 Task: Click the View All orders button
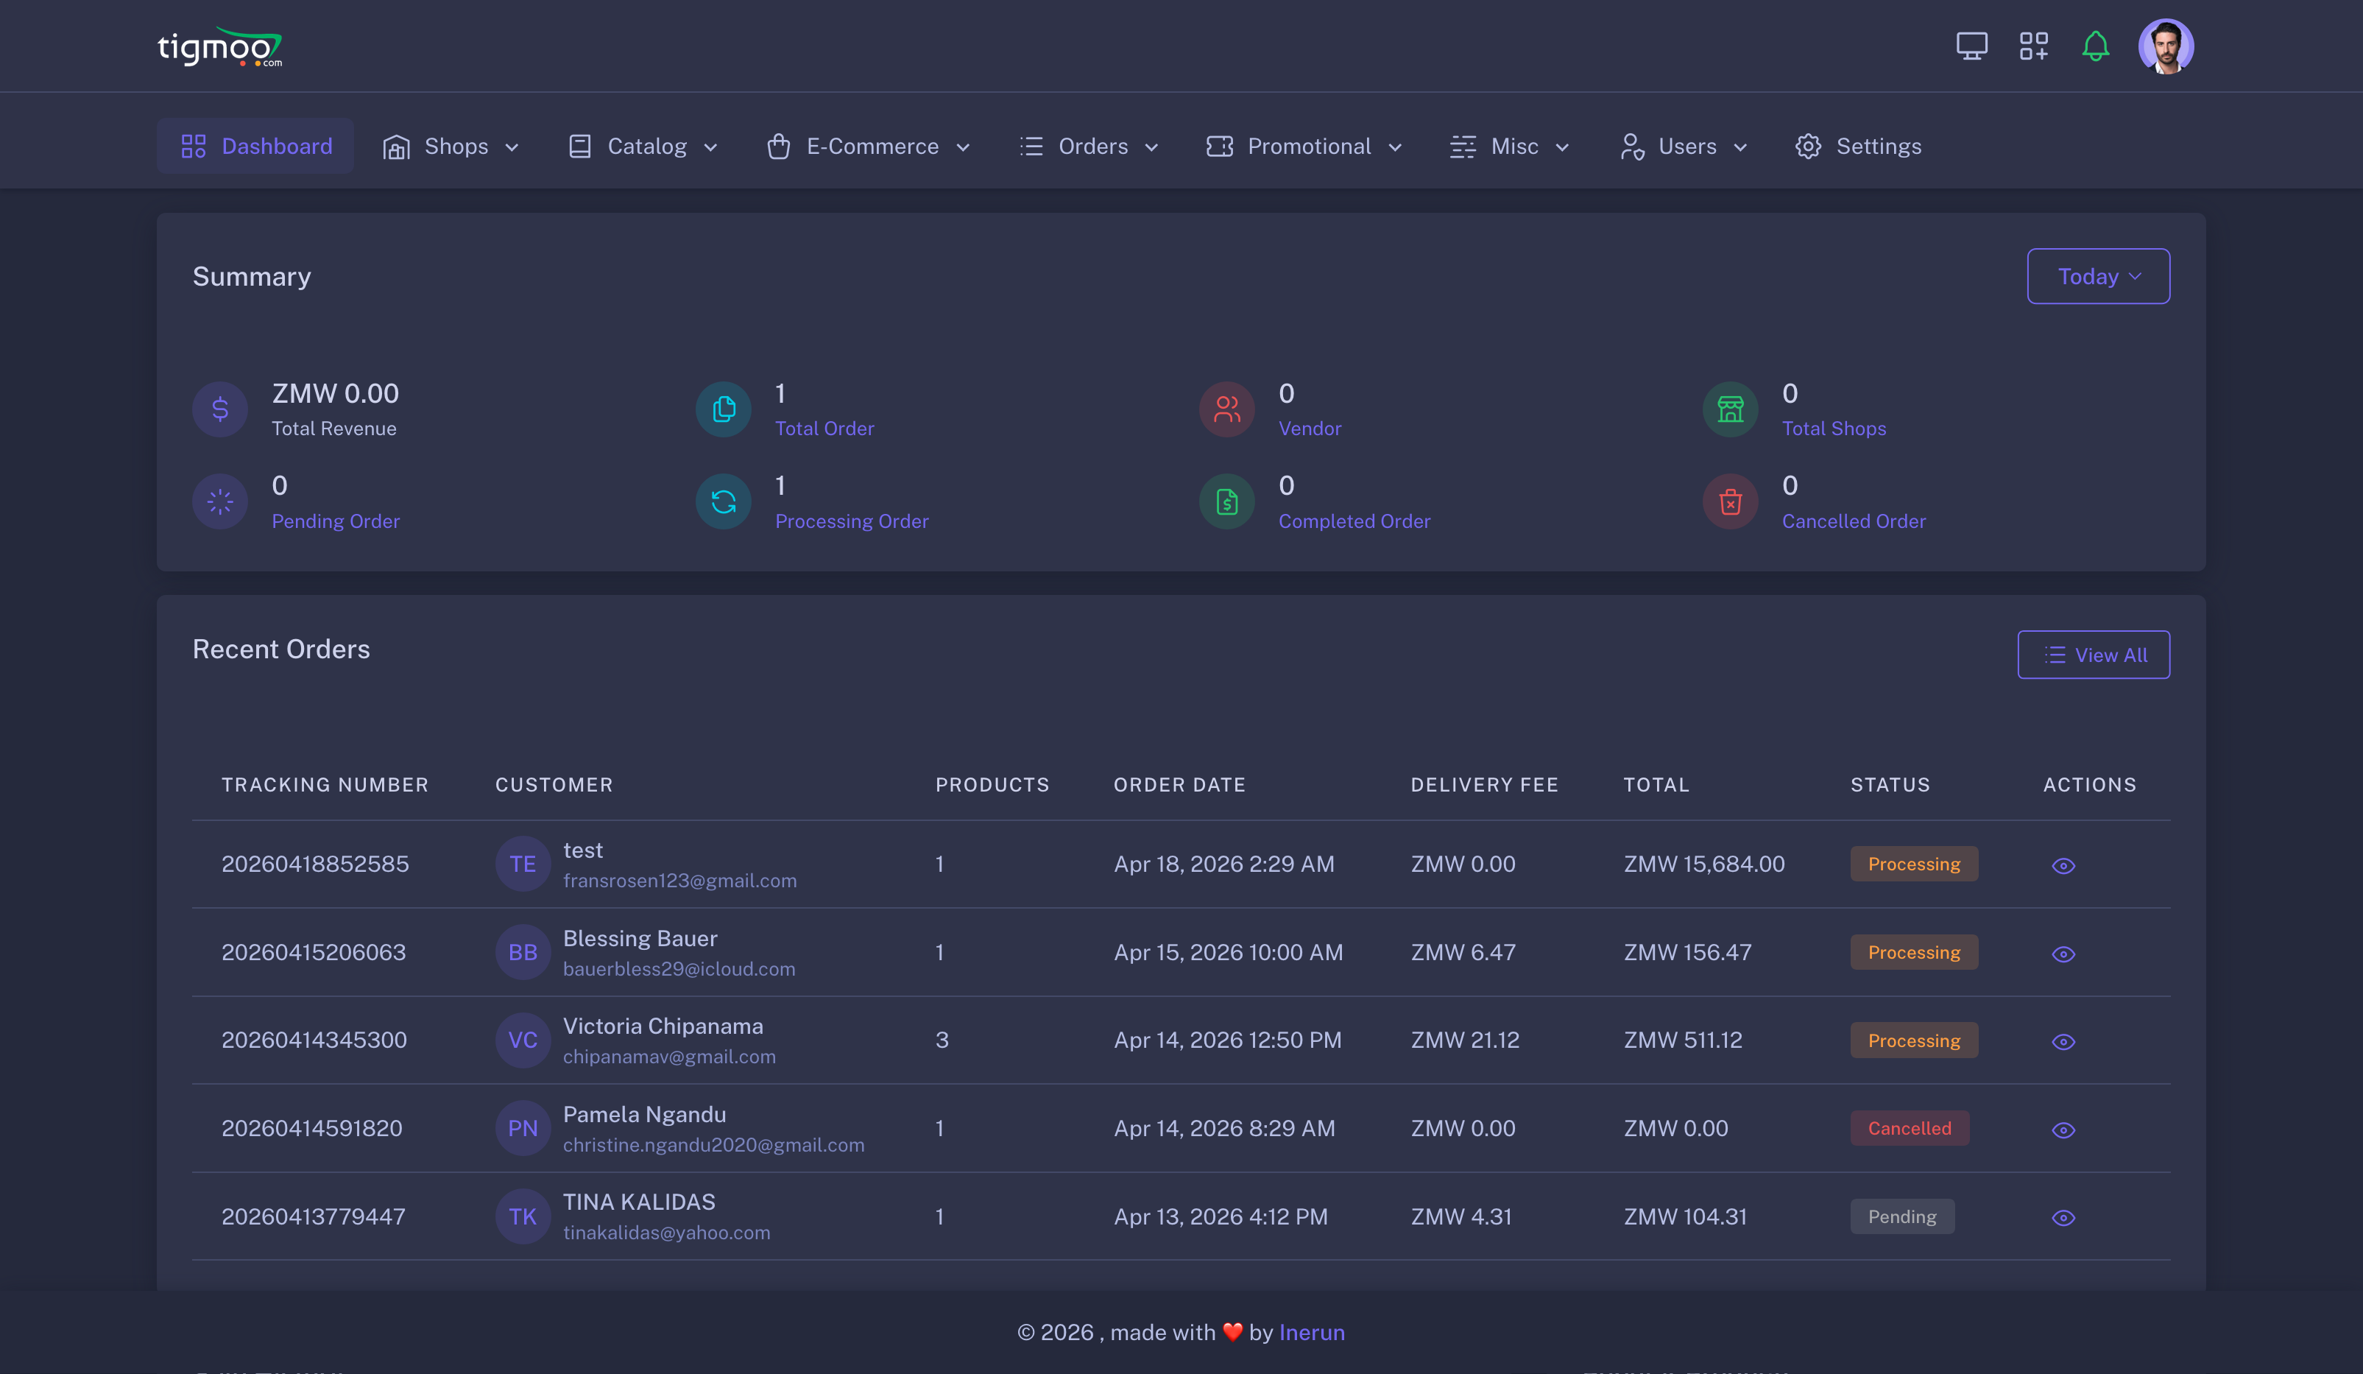tap(2093, 655)
